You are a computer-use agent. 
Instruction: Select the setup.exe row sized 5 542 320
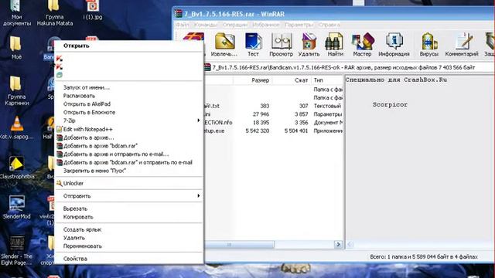pyautogui.click(x=274, y=131)
